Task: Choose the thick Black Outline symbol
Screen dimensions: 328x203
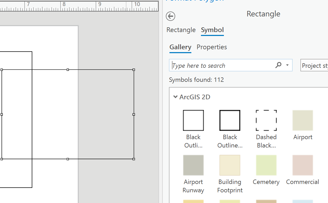Action: tap(230, 120)
